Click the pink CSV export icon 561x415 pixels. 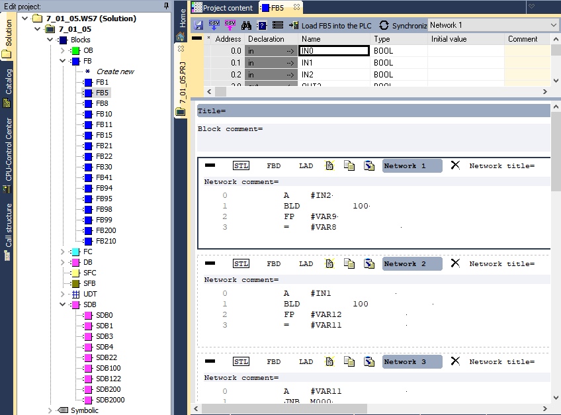[230, 25]
